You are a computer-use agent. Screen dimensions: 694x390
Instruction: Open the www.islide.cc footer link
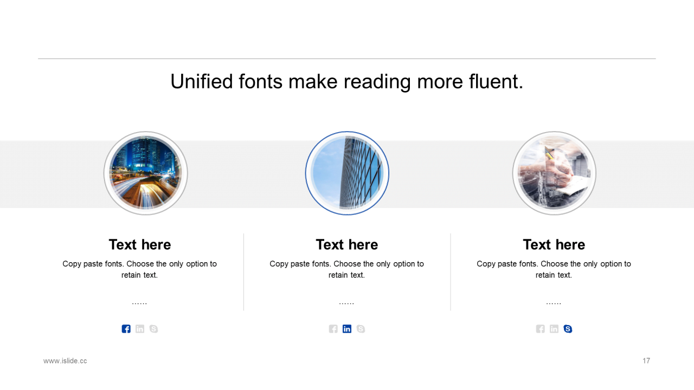coord(65,361)
